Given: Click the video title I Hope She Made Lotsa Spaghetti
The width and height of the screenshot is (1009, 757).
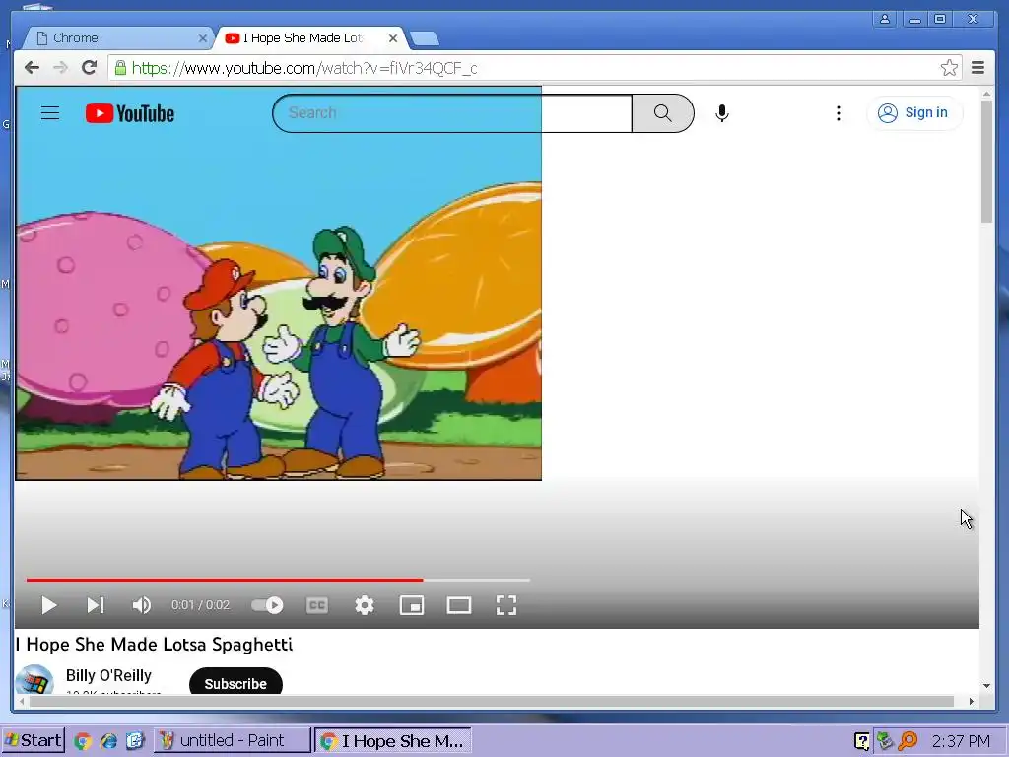Looking at the screenshot, I should point(155,645).
